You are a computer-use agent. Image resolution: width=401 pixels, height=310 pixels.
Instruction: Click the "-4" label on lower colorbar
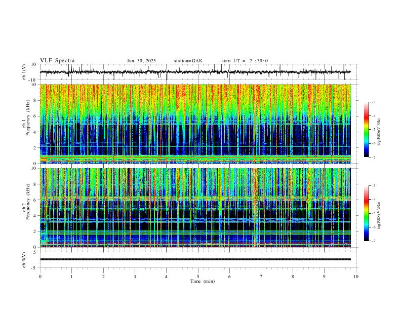[x=374, y=200]
